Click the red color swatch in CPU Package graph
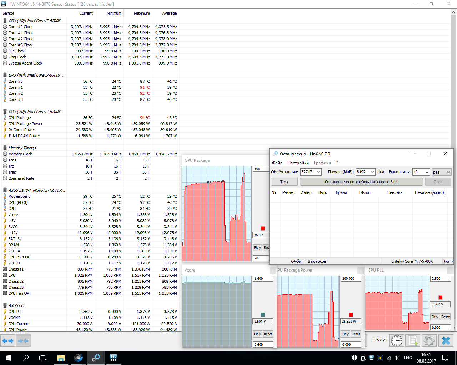Viewport: 457px width, 365px height. pyautogui.click(x=263, y=228)
